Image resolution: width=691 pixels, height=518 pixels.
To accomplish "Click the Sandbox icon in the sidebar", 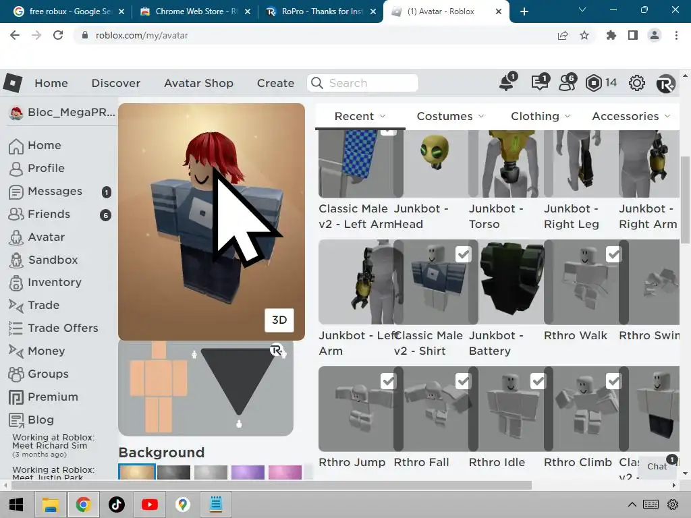I will point(16,260).
